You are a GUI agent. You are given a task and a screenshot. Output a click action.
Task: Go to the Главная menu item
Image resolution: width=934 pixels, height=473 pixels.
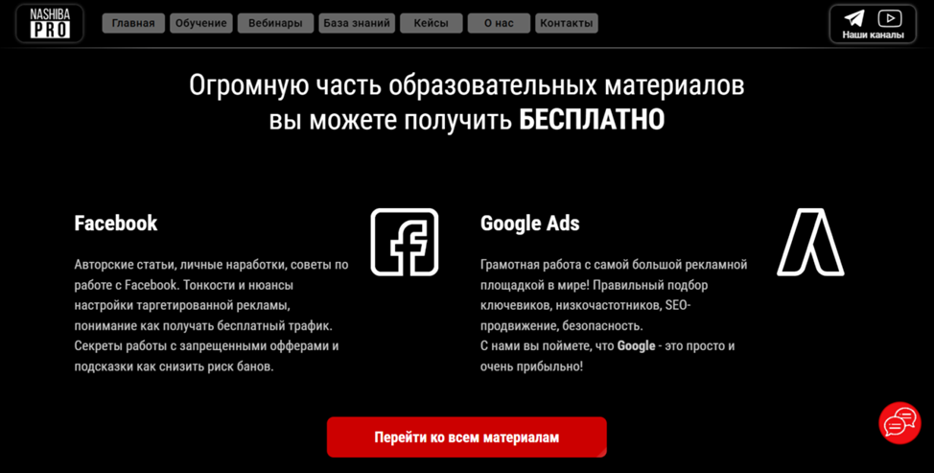tap(133, 23)
